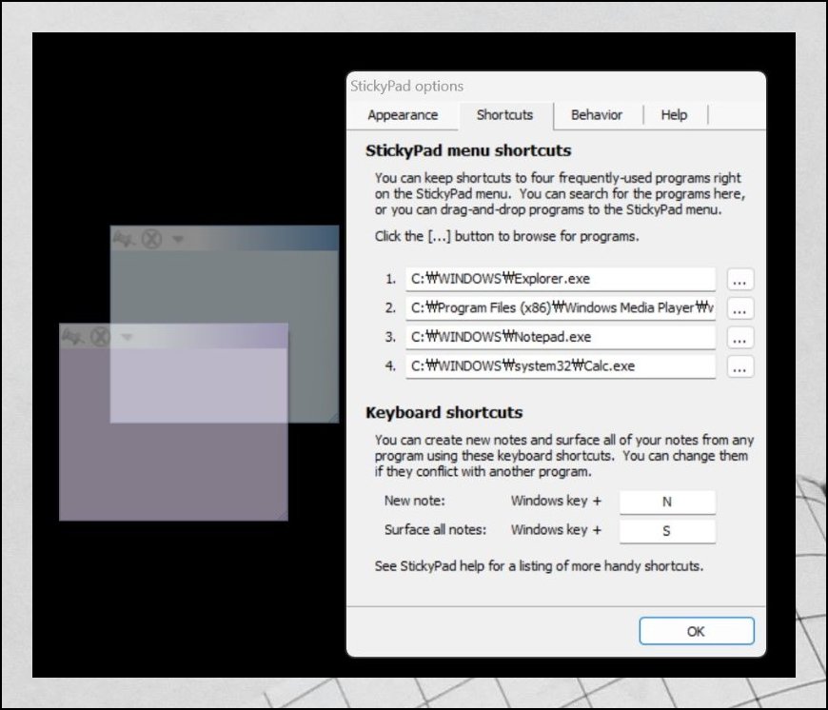Click the 'New note:' label
This screenshot has height=710, width=828.
coord(415,501)
